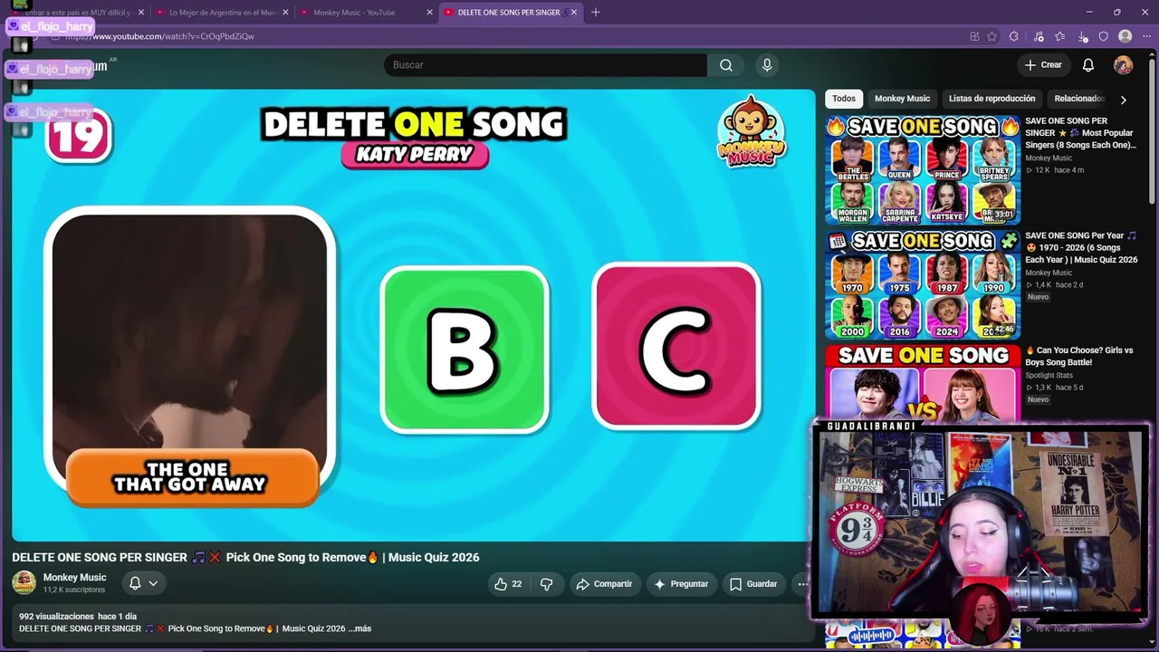The height and width of the screenshot is (652, 1159).
Task: Show more filter chips with arrow
Action: (1123, 100)
